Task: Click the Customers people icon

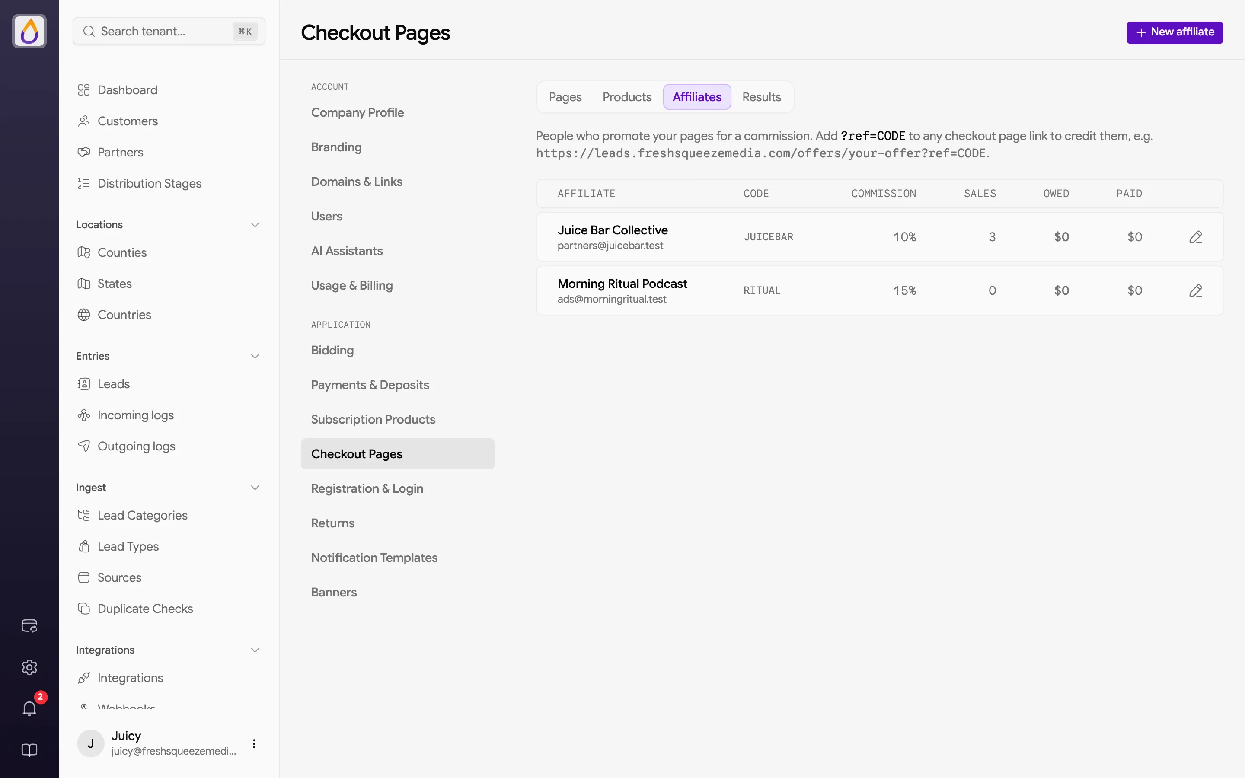Action: (x=84, y=121)
